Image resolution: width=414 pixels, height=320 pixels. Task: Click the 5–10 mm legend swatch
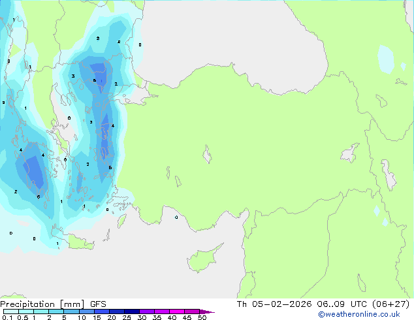coord(71,312)
